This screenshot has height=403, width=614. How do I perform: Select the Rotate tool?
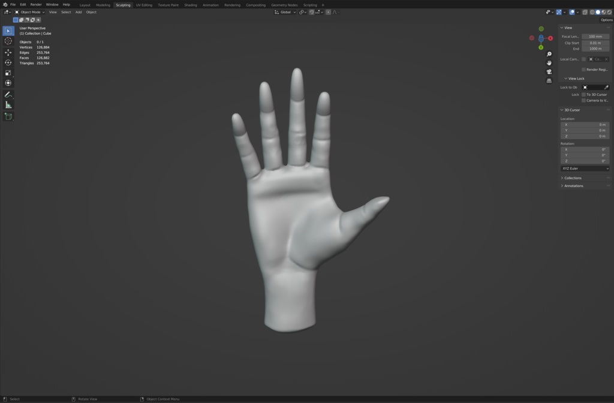pyautogui.click(x=8, y=62)
